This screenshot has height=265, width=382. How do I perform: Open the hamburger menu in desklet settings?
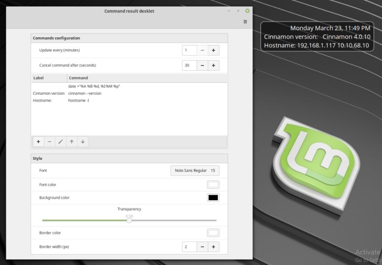pyautogui.click(x=245, y=22)
